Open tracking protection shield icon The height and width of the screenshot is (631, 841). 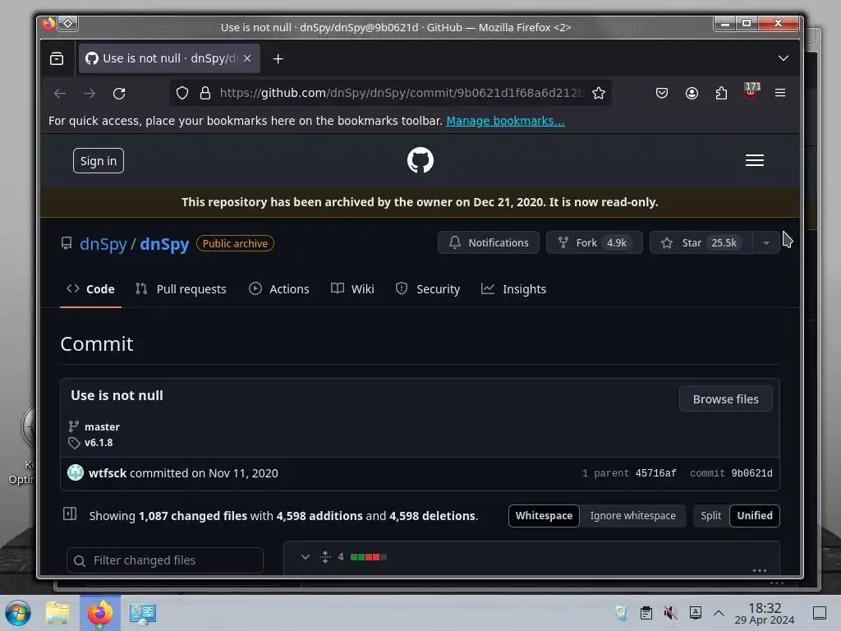tap(182, 93)
